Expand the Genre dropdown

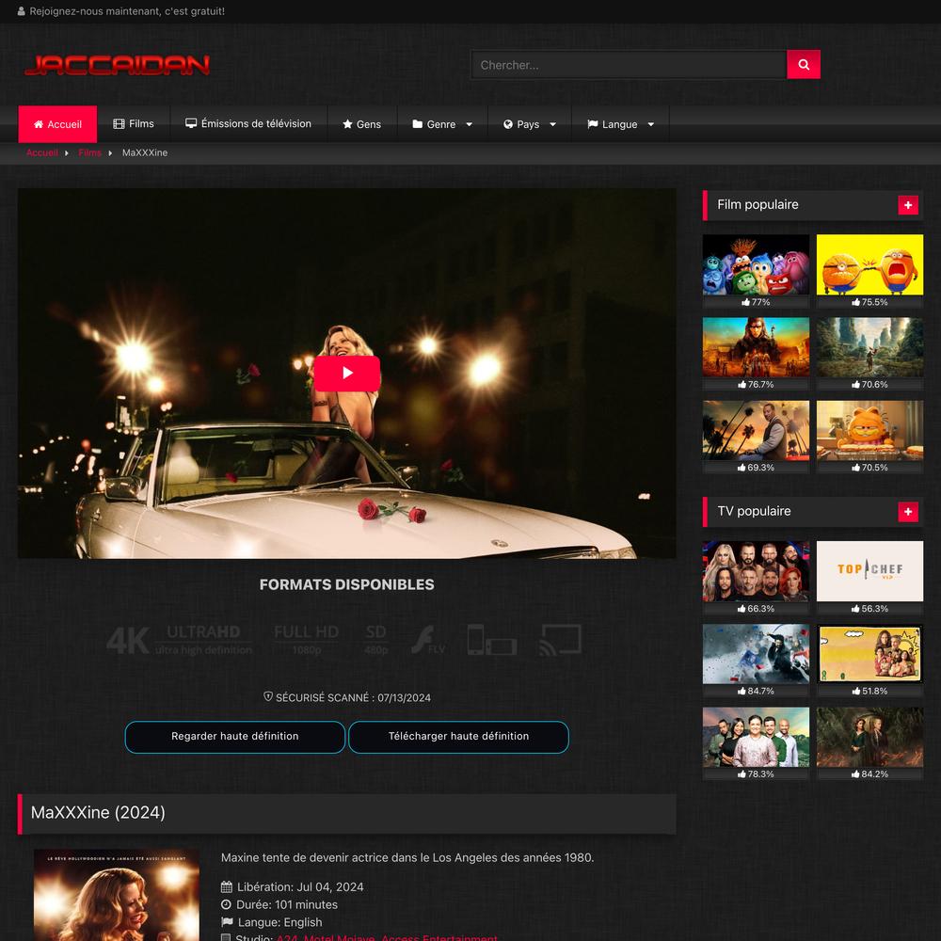[442, 124]
